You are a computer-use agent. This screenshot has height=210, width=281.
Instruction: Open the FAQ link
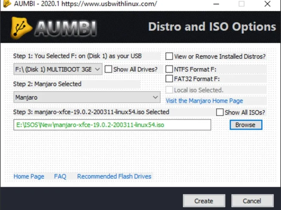(60, 176)
